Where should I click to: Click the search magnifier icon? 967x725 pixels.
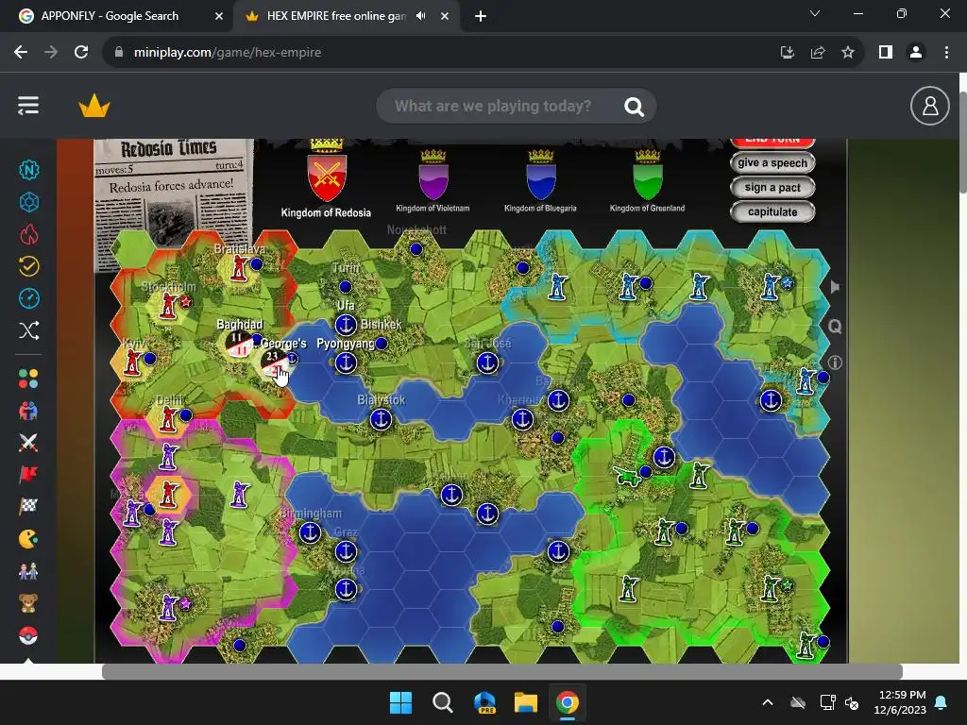tap(634, 107)
